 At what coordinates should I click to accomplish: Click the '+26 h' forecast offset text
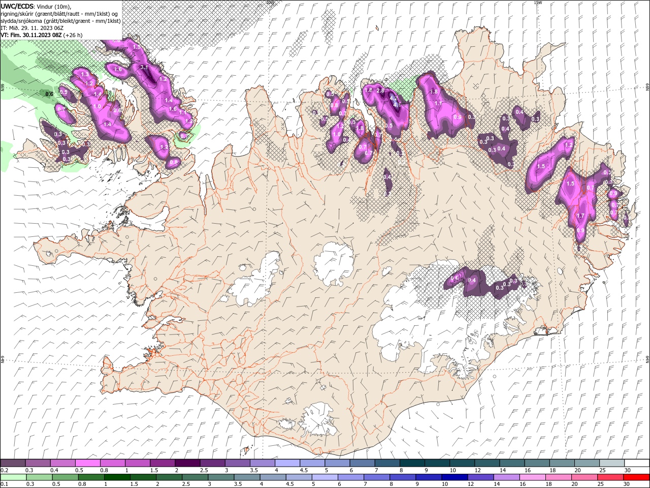coord(73,35)
